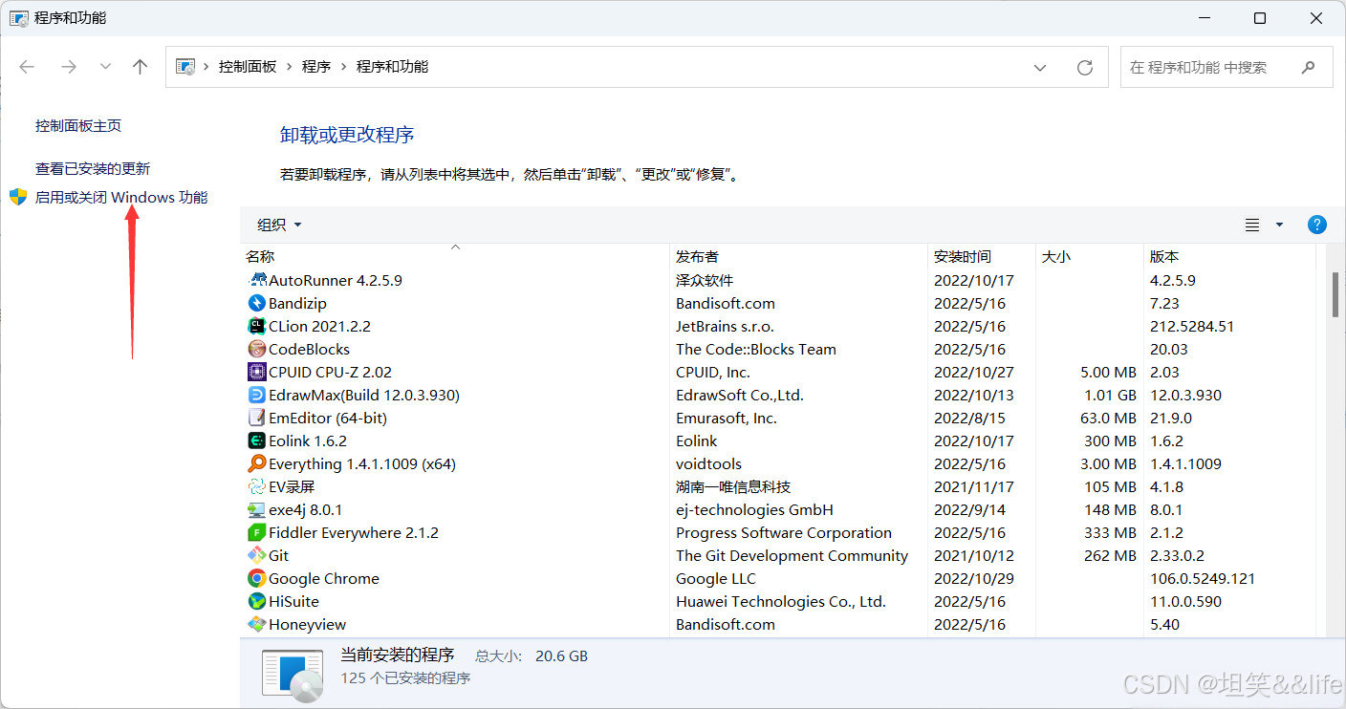
Task: Select Eolink 1.6.2 entry
Action: coord(308,440)
